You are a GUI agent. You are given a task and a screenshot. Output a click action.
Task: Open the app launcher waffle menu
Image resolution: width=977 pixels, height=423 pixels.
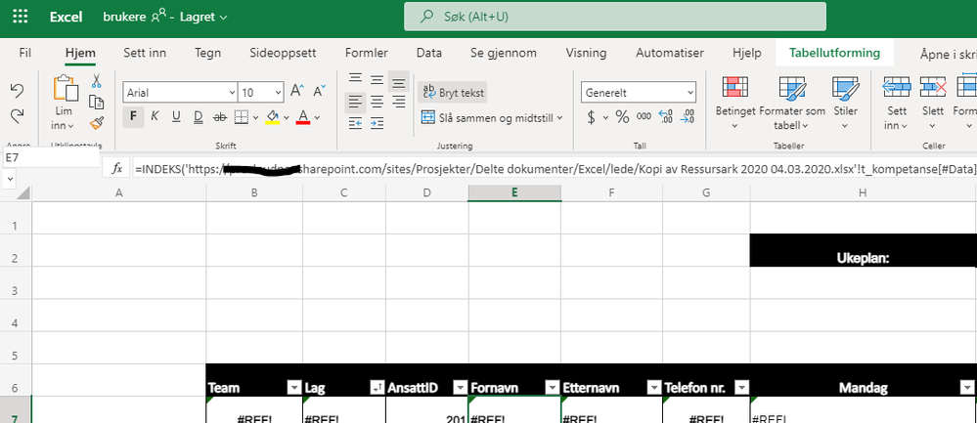pyautogui.click(x=20, y=17)
